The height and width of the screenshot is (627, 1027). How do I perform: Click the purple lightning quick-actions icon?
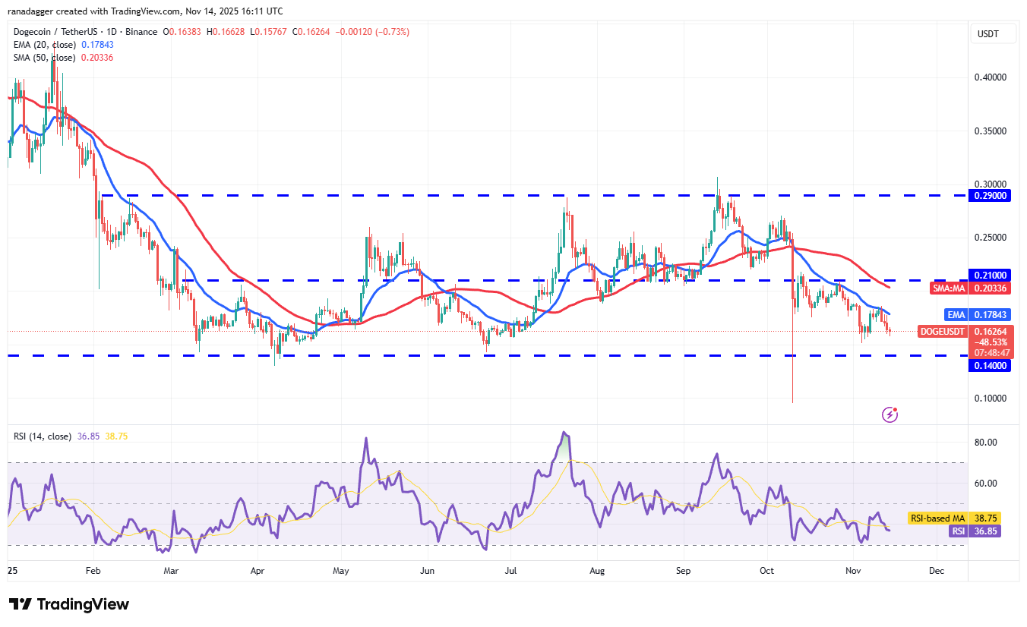[x=889, y=414]
